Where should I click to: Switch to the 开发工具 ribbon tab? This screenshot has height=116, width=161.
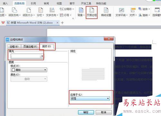[86, 4]
